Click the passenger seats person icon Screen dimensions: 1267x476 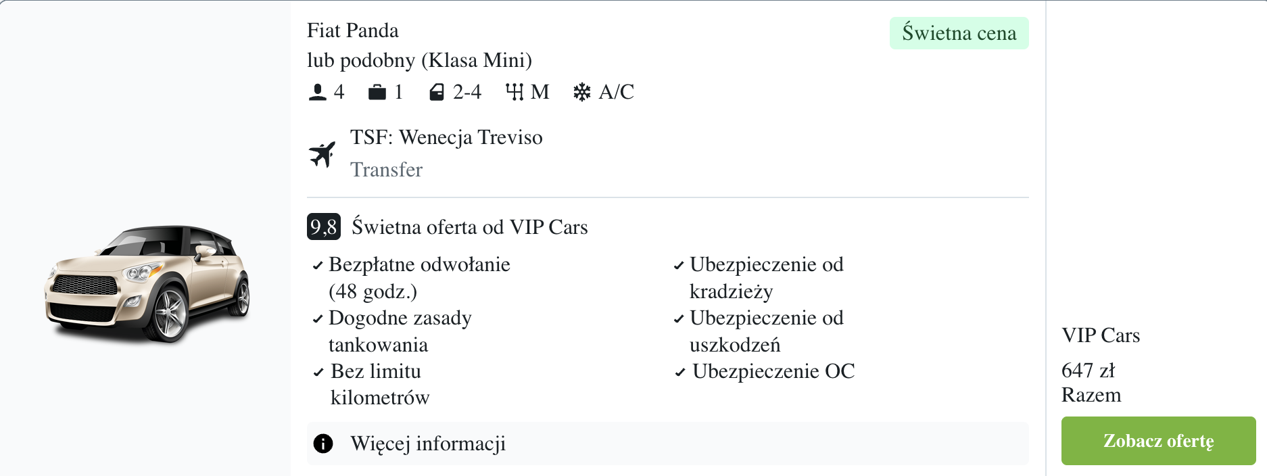click(x=317, y=92)
